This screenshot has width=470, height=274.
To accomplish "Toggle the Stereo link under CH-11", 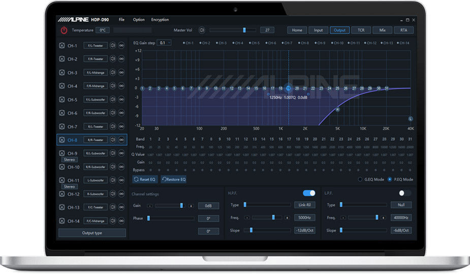I will [x=70, y=187].
